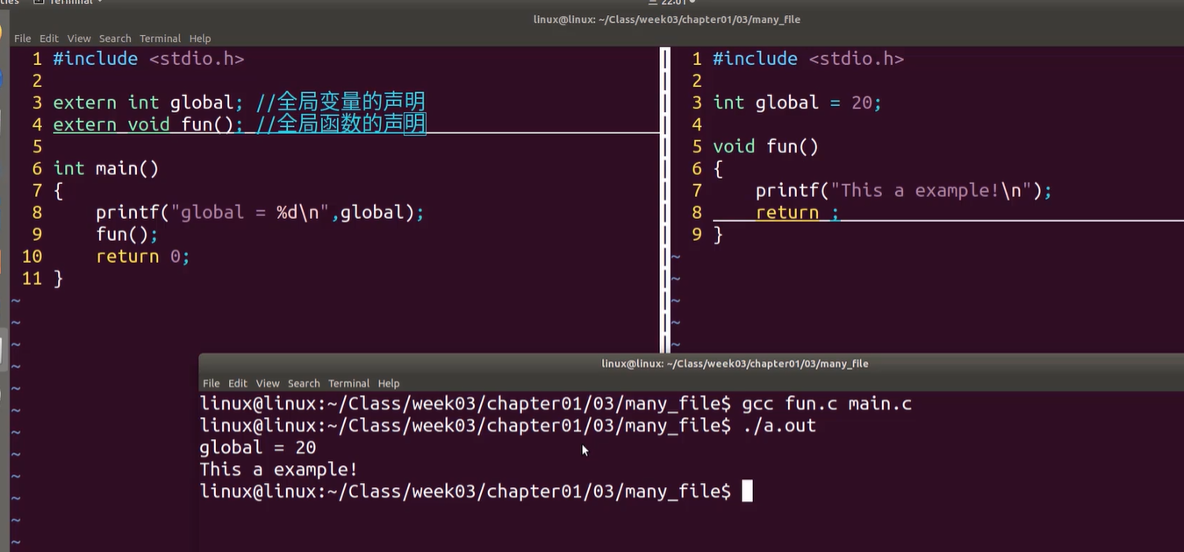Open Help menu in back terminal window
Image resolution: width=1184 pixels, height=552 pixels.
[200, 39]
